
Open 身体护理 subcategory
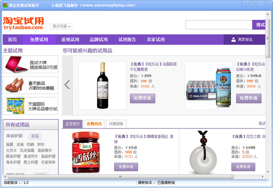point(13,162)
